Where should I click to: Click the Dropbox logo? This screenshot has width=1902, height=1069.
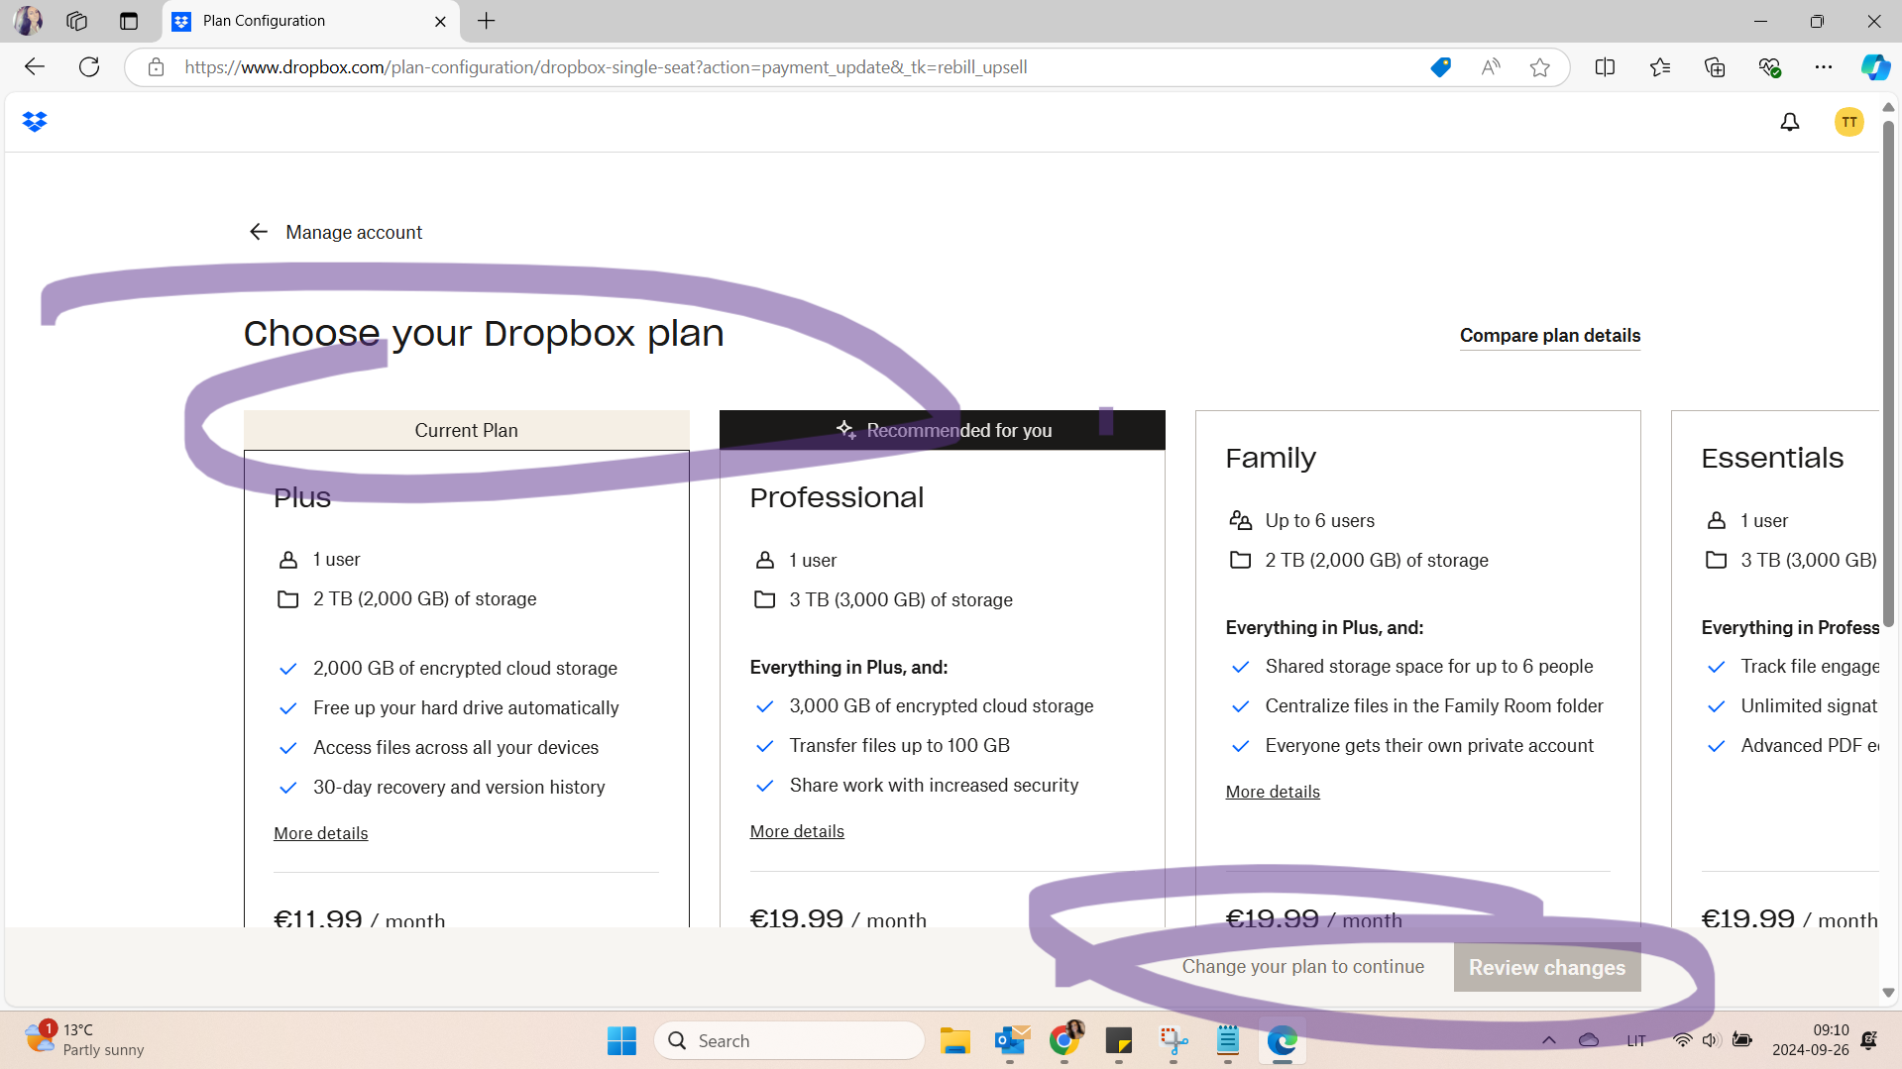click(x=33, y=121)
